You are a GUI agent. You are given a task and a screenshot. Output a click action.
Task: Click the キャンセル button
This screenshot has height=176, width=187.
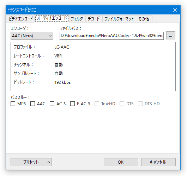coord(158,162)
